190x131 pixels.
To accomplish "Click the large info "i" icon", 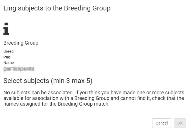I will click(x=6, y=29).
